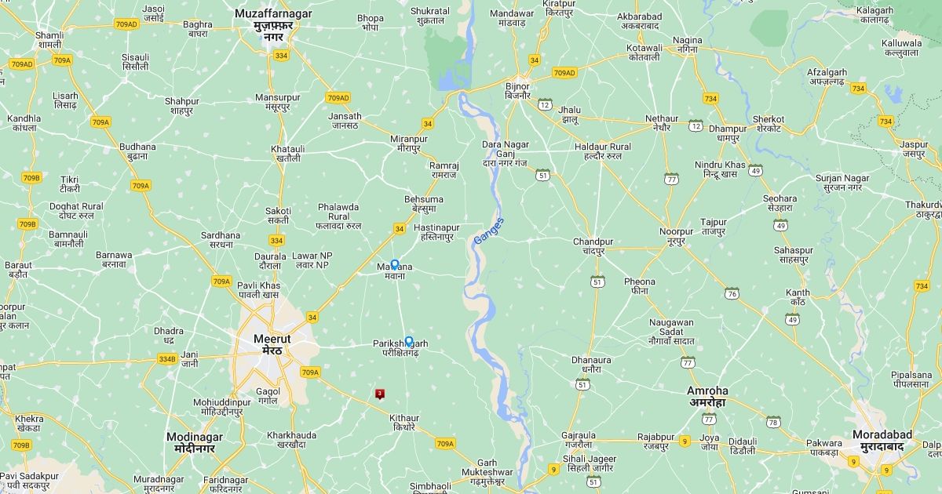Click the red marker numbered 3
Viewport: 942px width, 494px height.
(380, 394)
